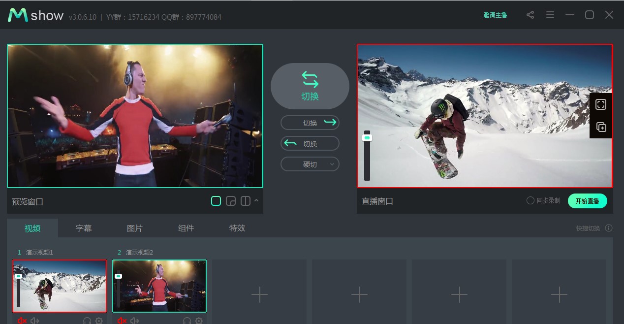Open the 硬切 transition dropdown
Screen dimensions: 624x324
coord(310,164)
